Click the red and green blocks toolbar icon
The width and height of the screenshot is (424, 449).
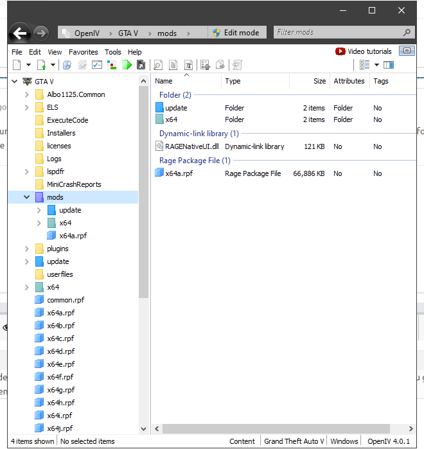coord(112,65)
